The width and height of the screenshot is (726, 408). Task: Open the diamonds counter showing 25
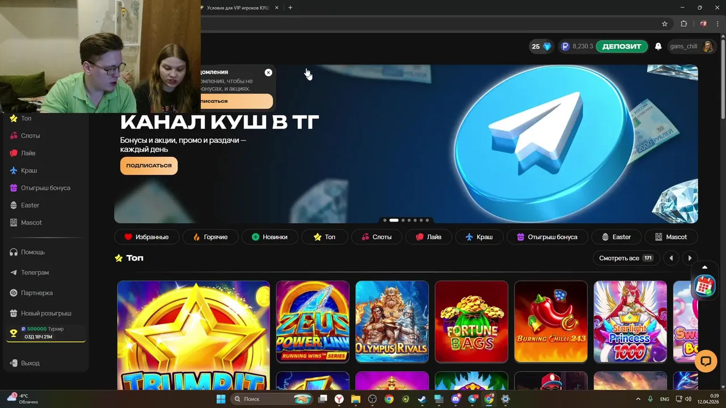point(541,46)
